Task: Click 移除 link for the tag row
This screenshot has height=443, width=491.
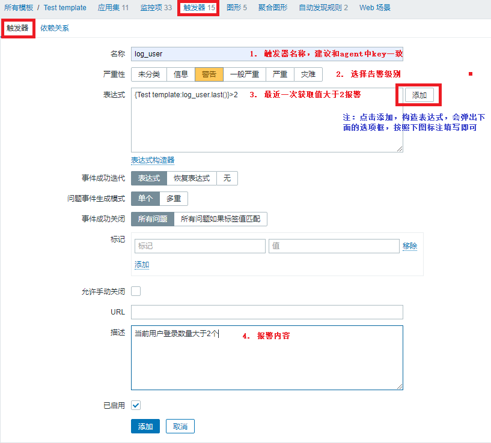Action: tap(410, 246)
